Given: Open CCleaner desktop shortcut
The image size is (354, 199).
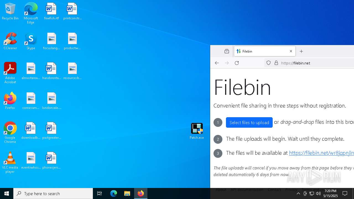Looking at the screenshot, I should pyautogui.click(x=10, y=41).
